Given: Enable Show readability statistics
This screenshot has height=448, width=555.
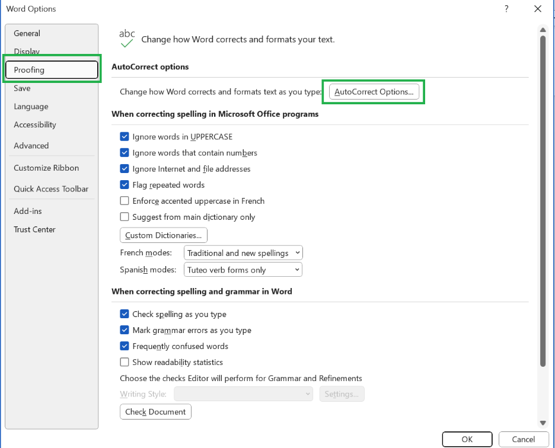Looking at the screenshot, I should pyautogui.click(x=125, y=361).
